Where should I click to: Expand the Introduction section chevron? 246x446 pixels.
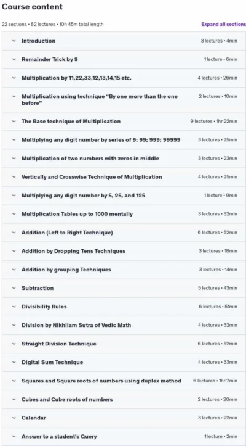tap(14, 41)
